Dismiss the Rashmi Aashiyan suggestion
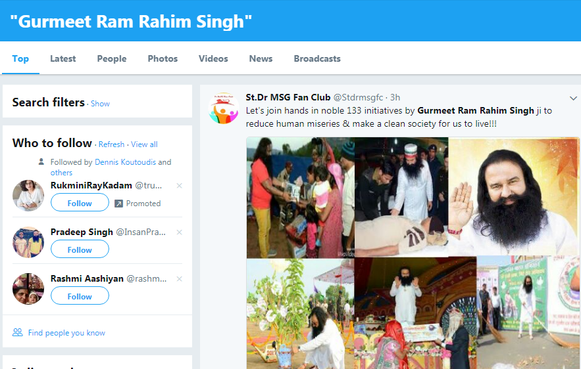Screen dimensions: 581x369 tap(180, 279)
